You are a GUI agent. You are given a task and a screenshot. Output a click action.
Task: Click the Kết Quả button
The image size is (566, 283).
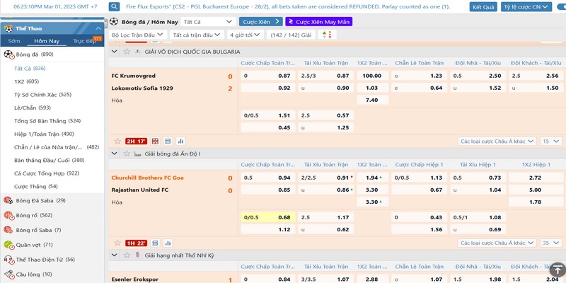[483, 6]
